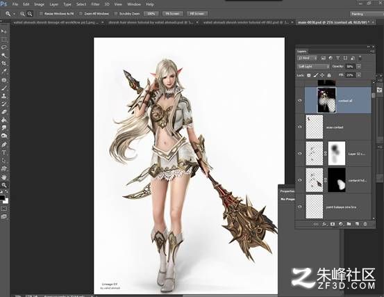
Task: Select the Dodge tool
Action: 3,136
